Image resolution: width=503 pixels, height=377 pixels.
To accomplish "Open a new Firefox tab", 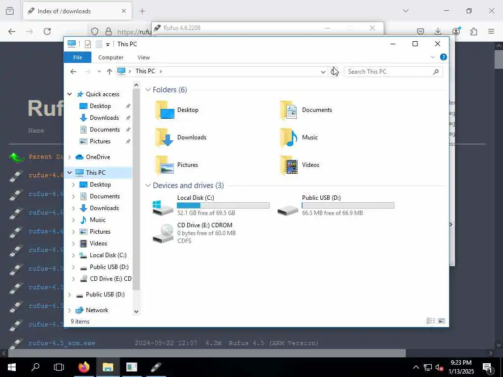I will 142,11.
